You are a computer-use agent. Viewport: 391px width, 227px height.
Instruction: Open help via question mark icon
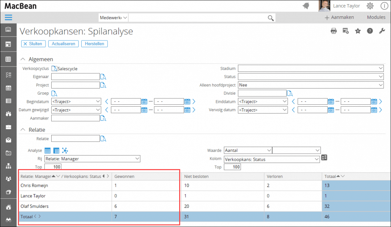coord(370,31)
